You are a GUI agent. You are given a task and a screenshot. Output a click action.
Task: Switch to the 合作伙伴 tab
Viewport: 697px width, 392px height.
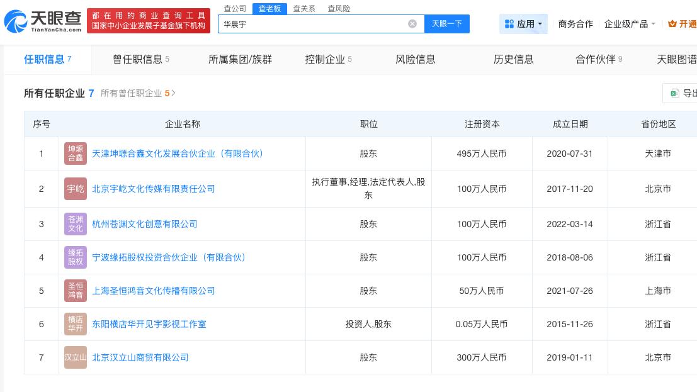(594, 59)
